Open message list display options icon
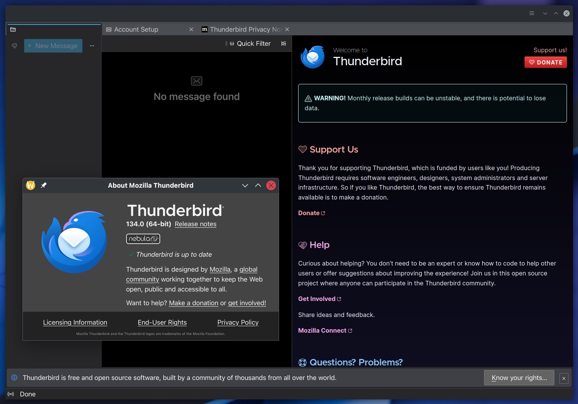This screenshot has height=404, width=578. pyautogui.click(x=283, y=43)
